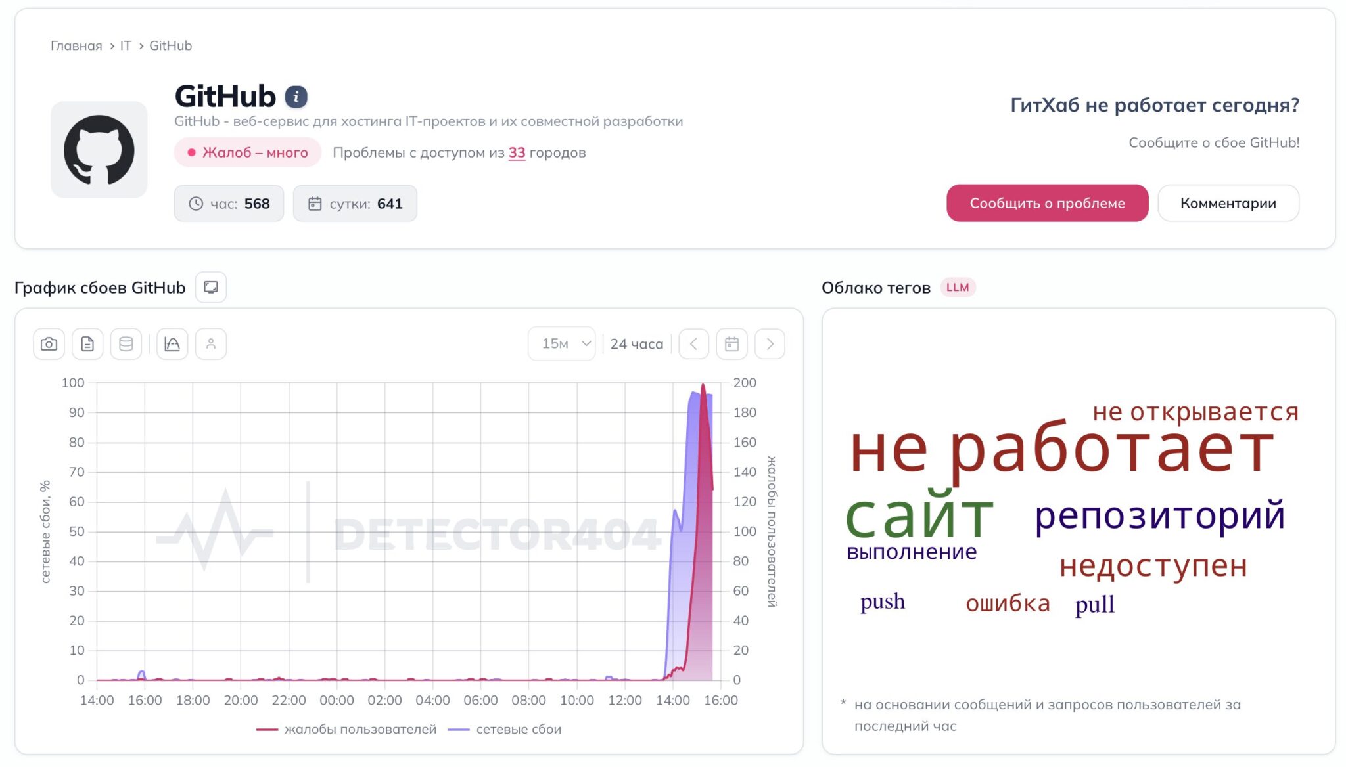Screen dimensions: 1346x767
Task: Go to next period with right chevron
Action: click(x=770, y=344)
